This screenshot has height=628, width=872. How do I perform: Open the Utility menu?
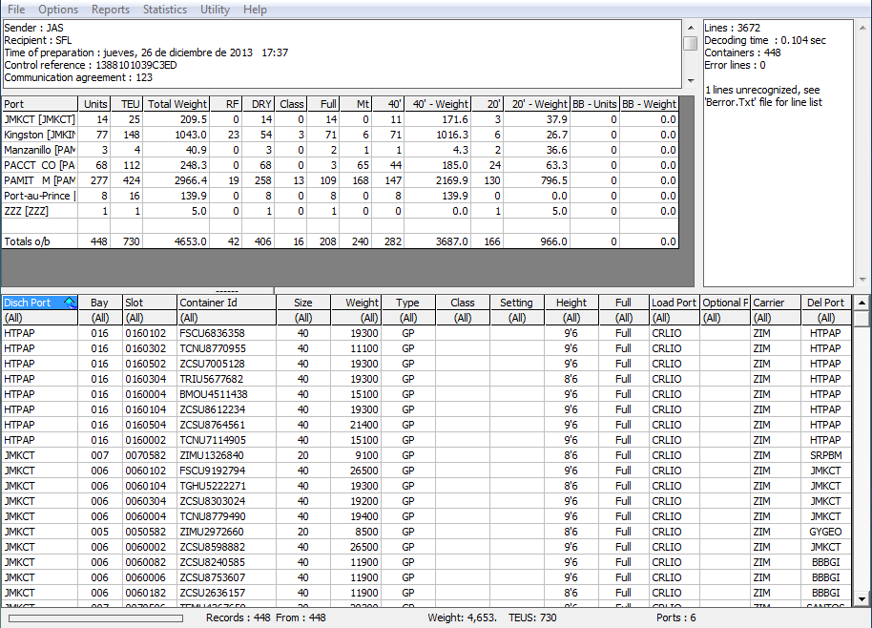(215, 10)
